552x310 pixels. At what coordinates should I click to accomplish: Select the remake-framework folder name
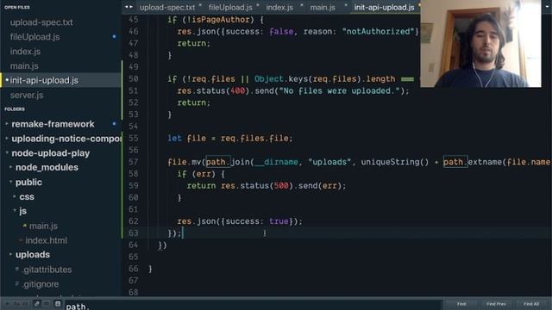click(53, 124)
